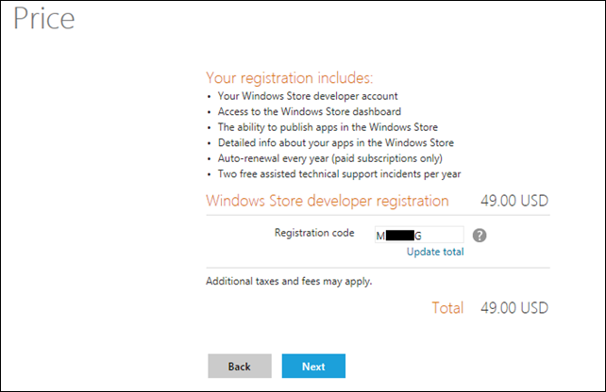Viewport: 606px width, 392px height.
Task: Proceed with the Next button
Action: tap(313, 366)
